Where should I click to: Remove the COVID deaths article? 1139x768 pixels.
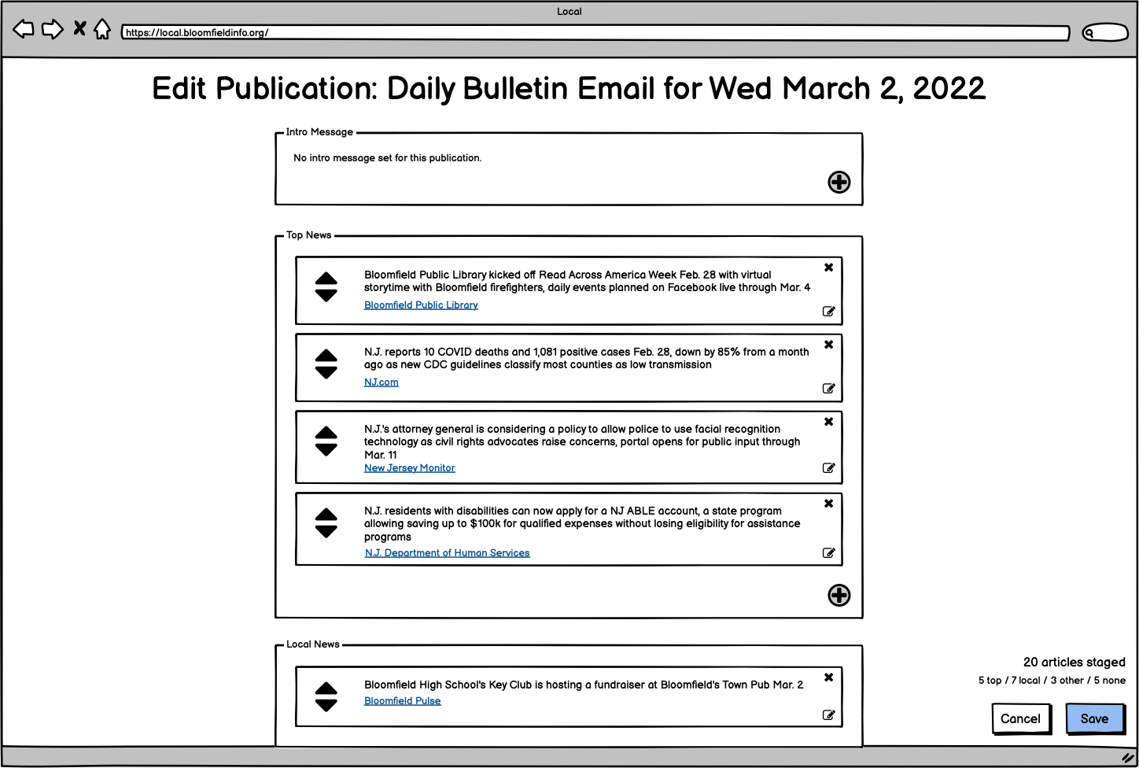pos(828,345)
